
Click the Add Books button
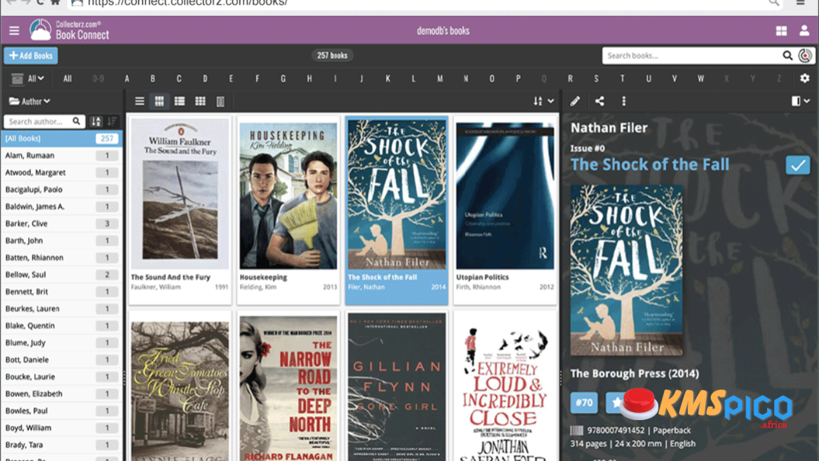tap(31, 56)
